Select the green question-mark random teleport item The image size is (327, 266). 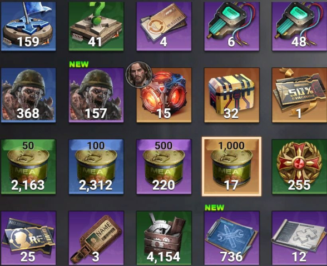(x=96, y=26)
